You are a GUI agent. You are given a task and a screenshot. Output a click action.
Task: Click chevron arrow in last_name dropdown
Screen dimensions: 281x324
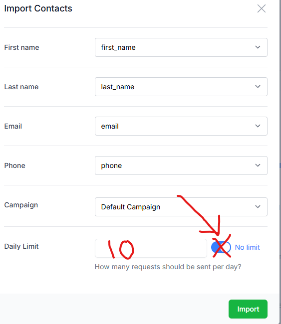(258, 87)
